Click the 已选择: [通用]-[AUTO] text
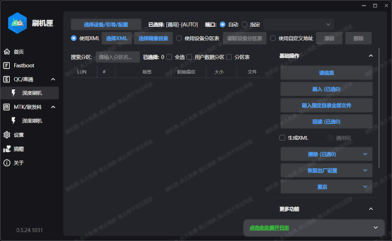The height and width of the screenshot is (241, 392). point(173,24)
